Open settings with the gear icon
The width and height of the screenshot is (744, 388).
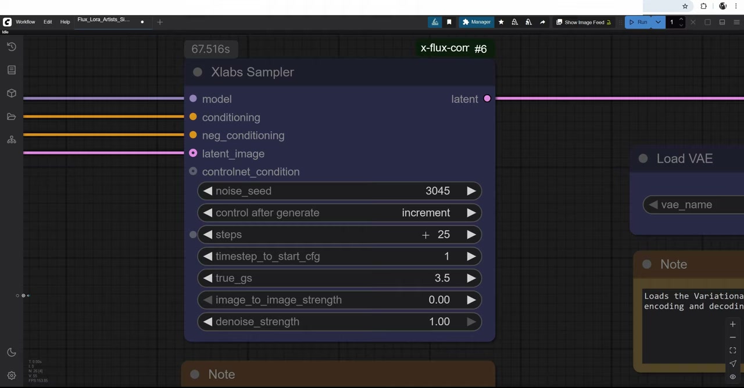click(x=12, y=376)
